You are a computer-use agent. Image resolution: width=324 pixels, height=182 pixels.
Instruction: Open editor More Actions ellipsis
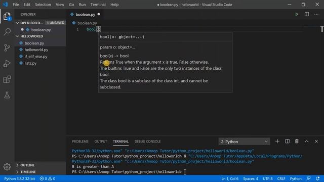click(x=316, y=14)
